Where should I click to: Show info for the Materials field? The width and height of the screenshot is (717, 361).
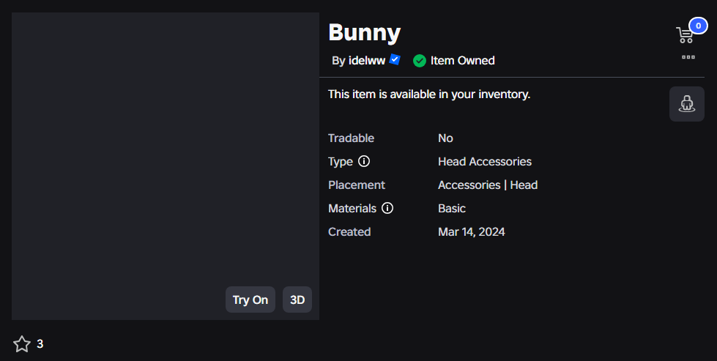(387, 209)
